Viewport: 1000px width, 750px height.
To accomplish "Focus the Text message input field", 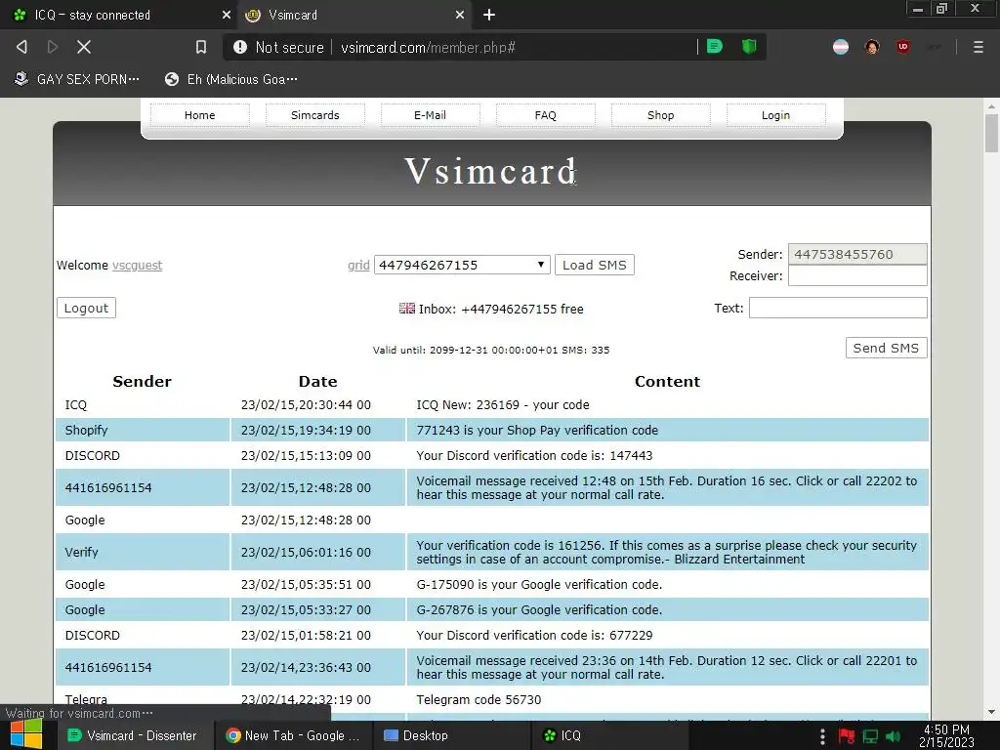I will point(837,308).
